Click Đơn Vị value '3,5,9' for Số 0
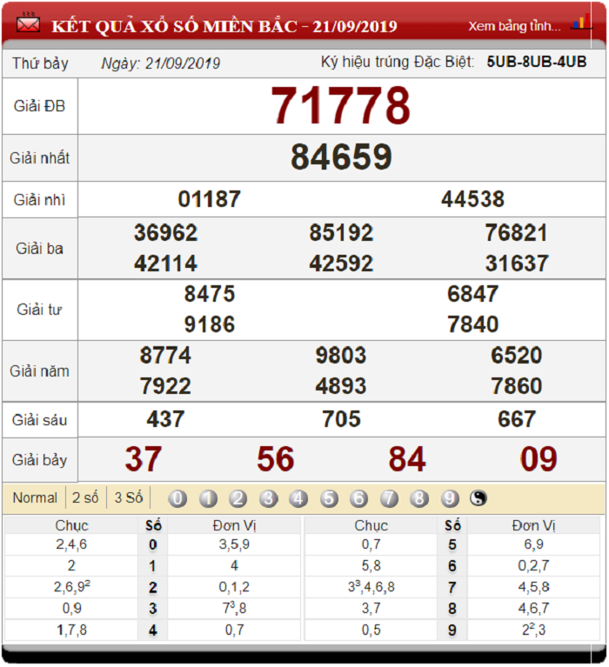 click(235, 544)
